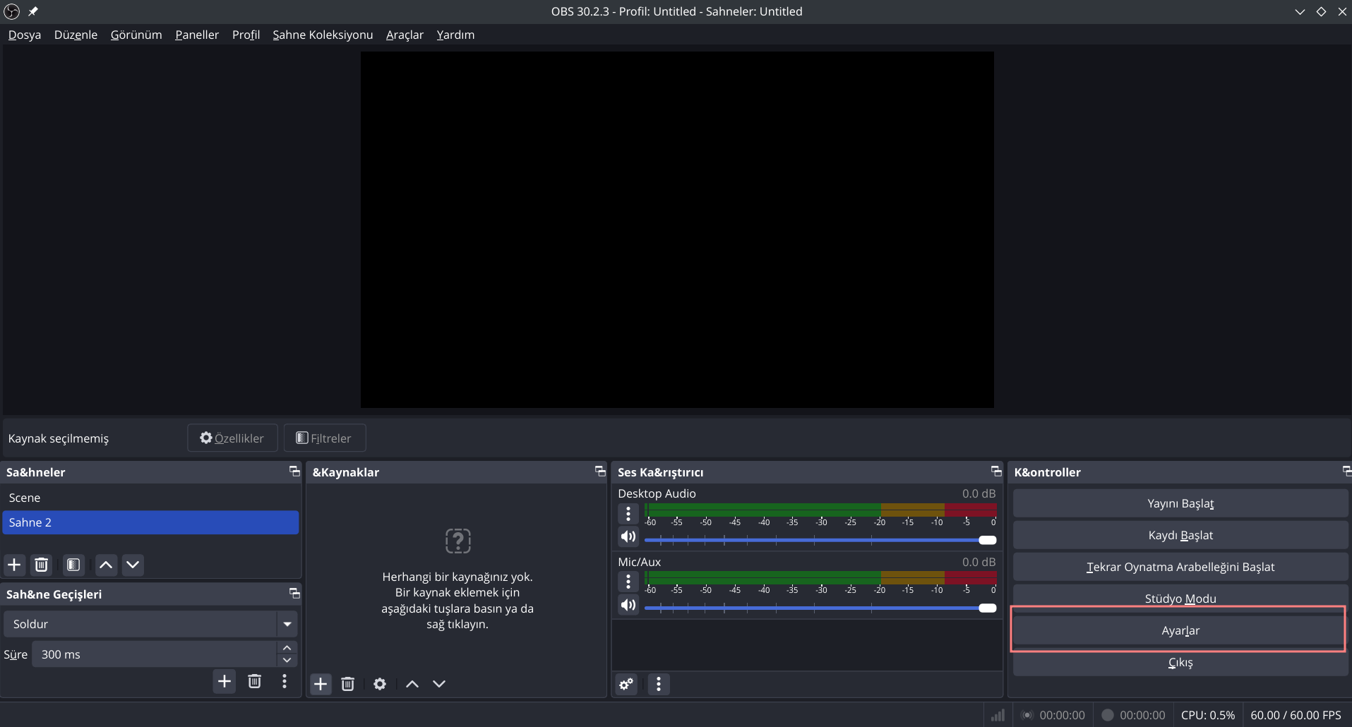Adjust Mic/Aux volume slider

coord(820,608)
